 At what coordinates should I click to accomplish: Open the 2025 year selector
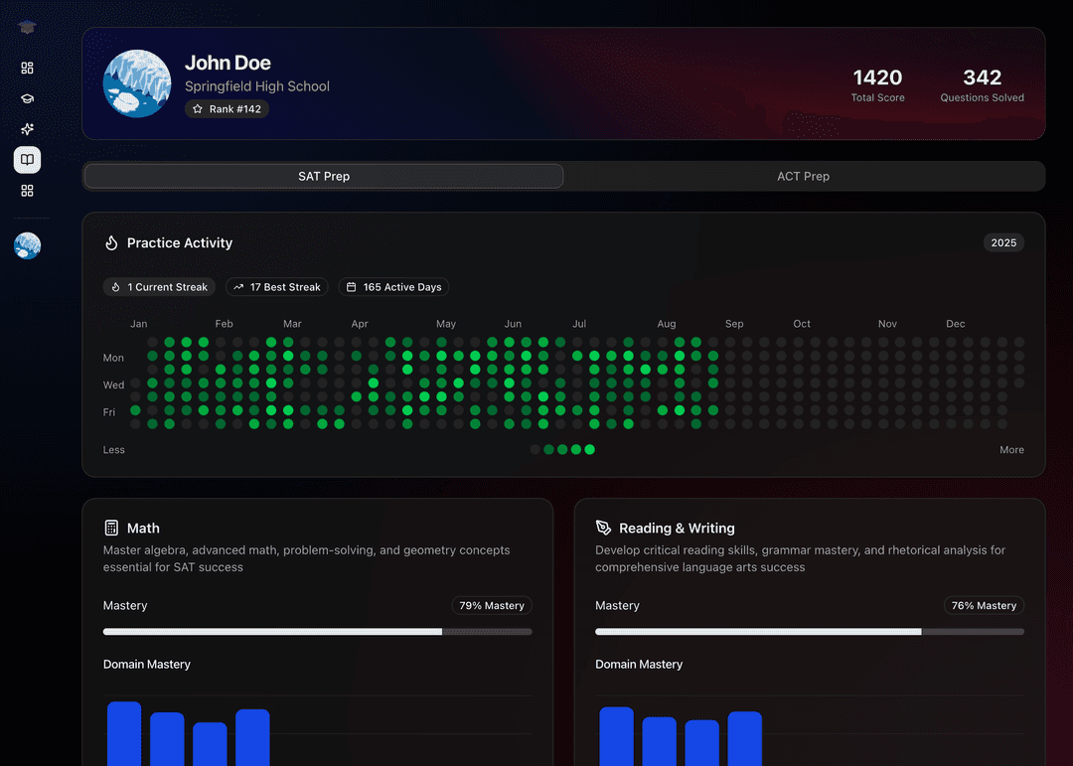1003,243
